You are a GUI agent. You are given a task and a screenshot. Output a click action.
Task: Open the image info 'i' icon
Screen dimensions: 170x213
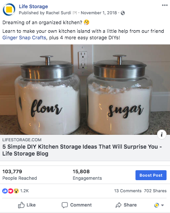click(x=162, y=135)
